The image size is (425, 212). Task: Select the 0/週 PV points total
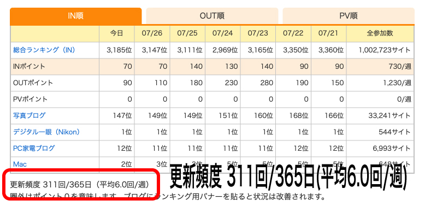click(x=380, y=99)
